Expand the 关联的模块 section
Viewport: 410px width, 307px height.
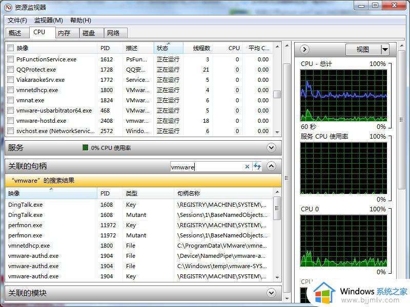272,293
